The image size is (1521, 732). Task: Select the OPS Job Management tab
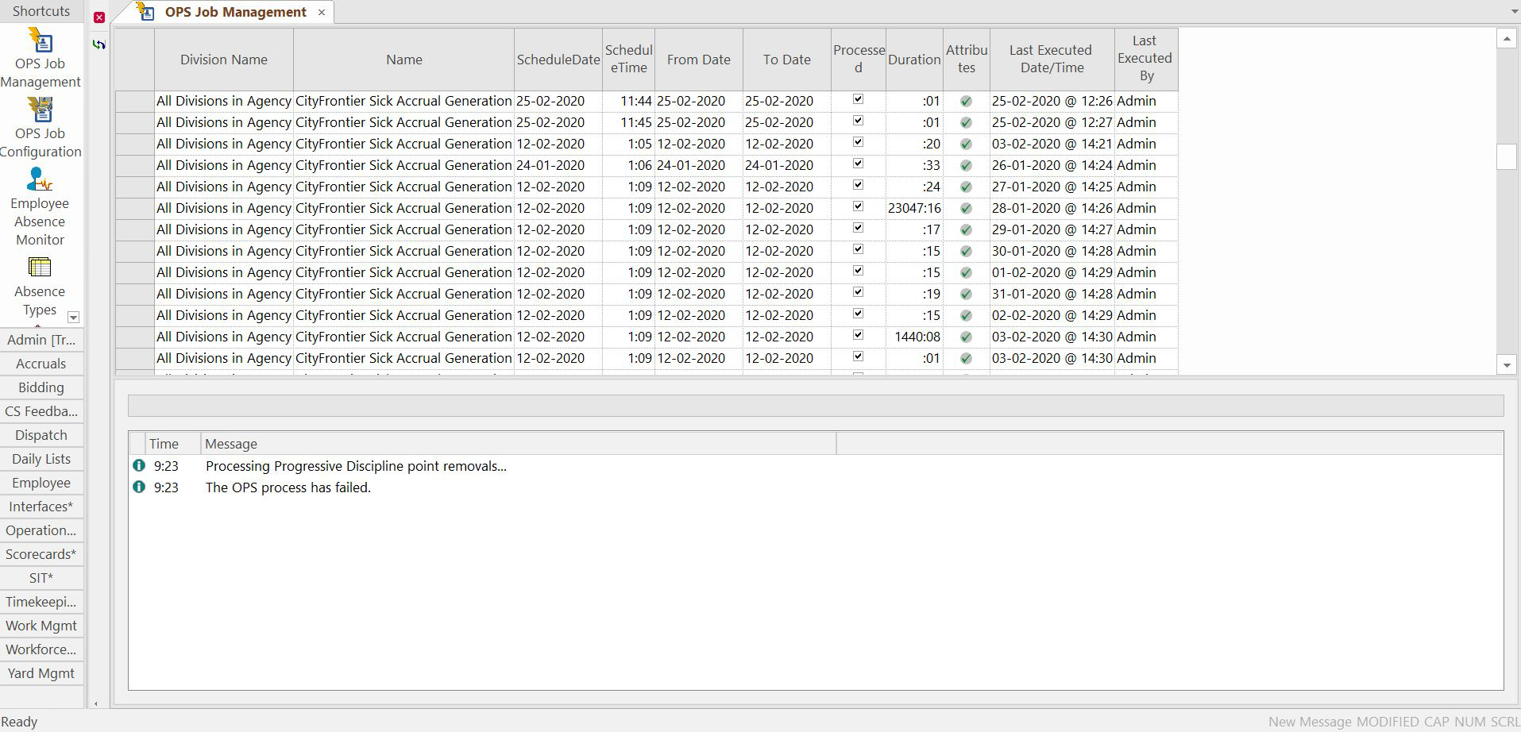[x=234, y=12]
